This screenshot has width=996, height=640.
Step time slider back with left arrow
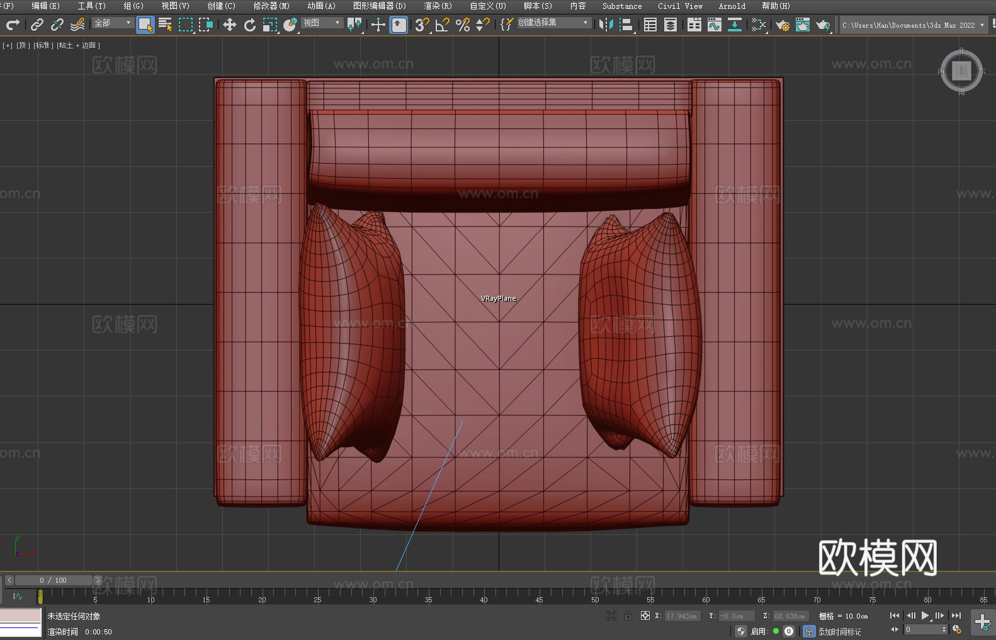click(9, 580)
